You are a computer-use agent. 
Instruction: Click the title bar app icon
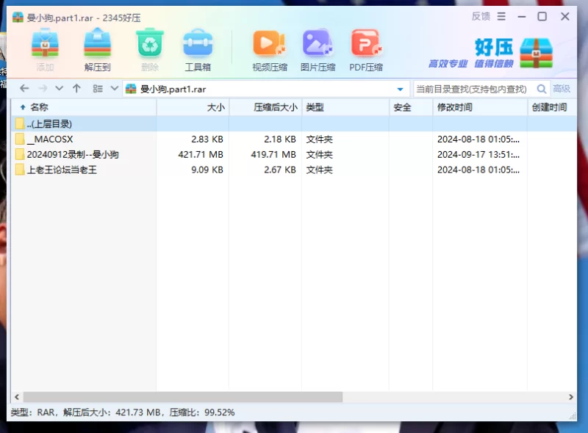click(18, 17)
